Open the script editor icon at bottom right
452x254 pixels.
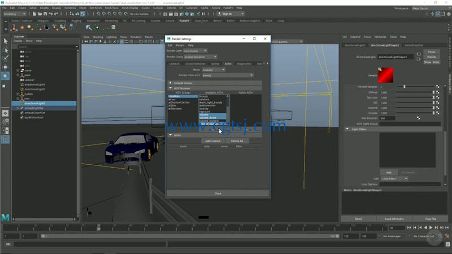(x=447, y=244)
